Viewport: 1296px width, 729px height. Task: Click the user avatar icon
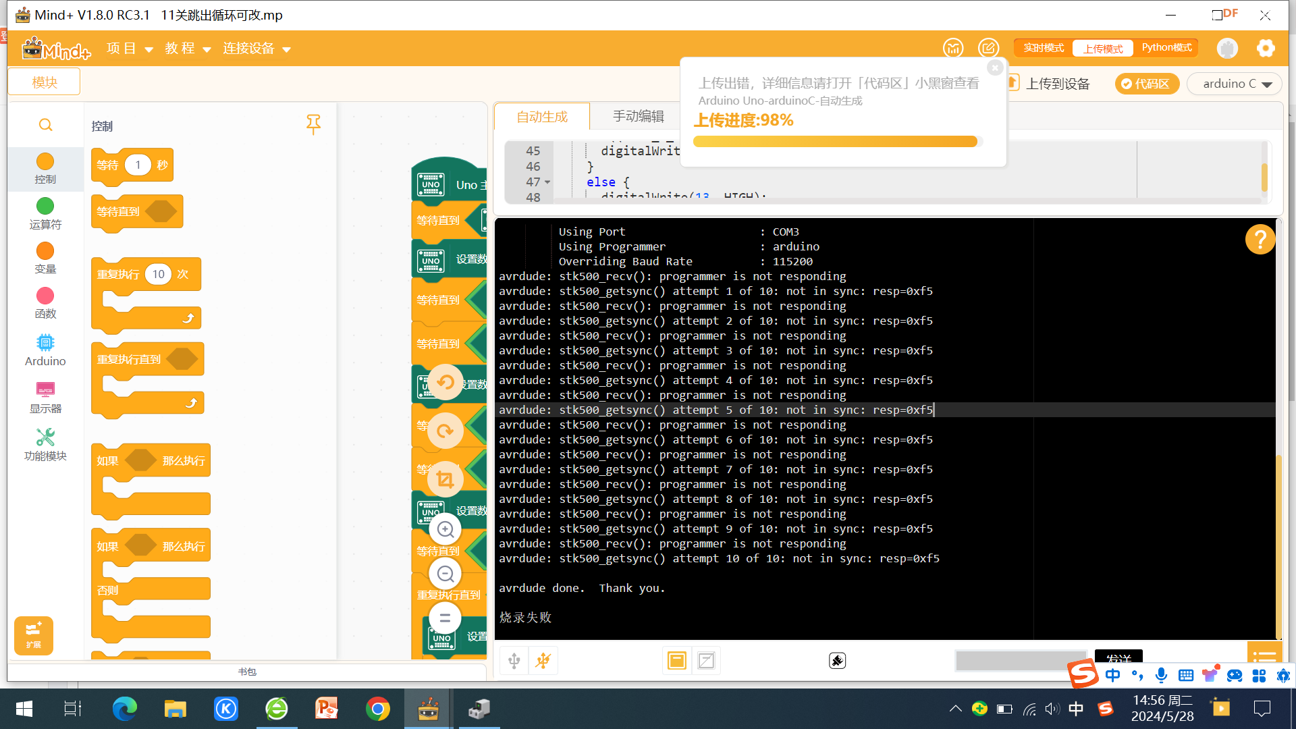[1227, 48]
